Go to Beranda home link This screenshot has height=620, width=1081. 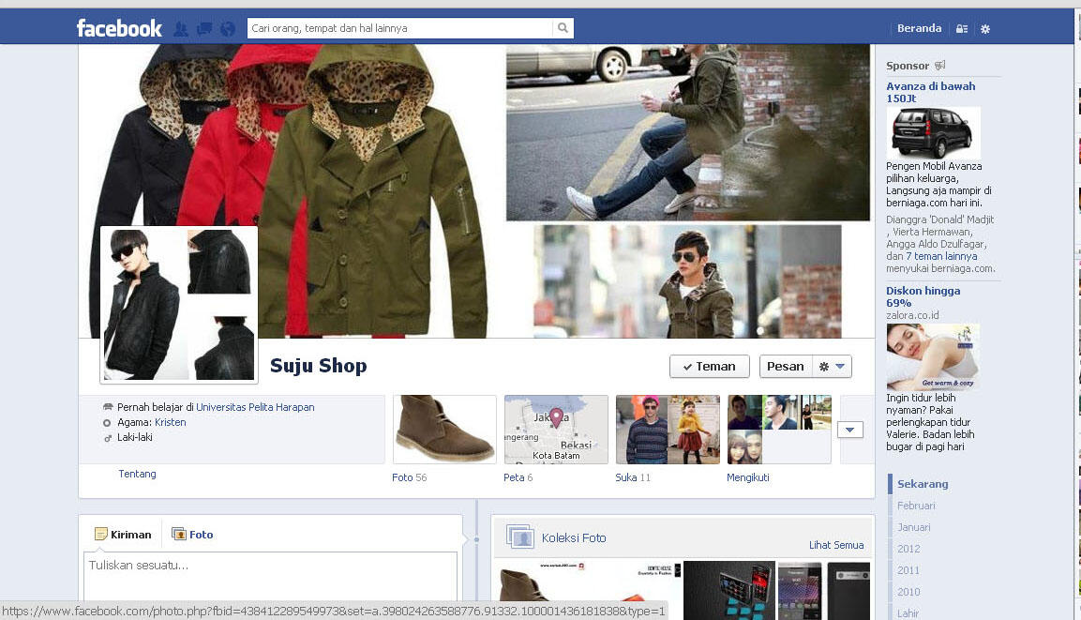pos(919,28)
